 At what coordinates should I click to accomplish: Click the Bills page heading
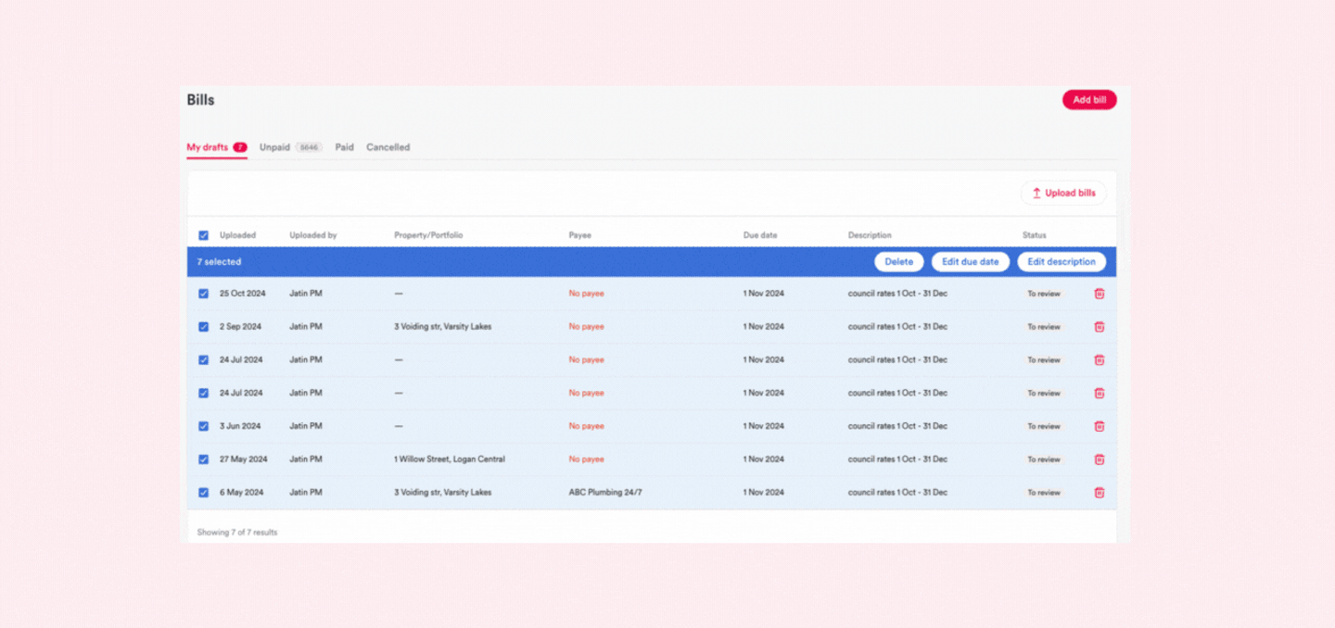pyautogui.click(x=200, y=100)
